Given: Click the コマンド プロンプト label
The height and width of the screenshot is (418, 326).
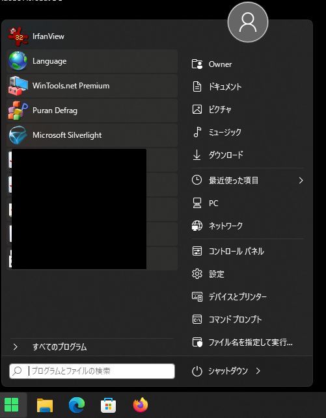Looking at the screenshot, I should point(235,319).
